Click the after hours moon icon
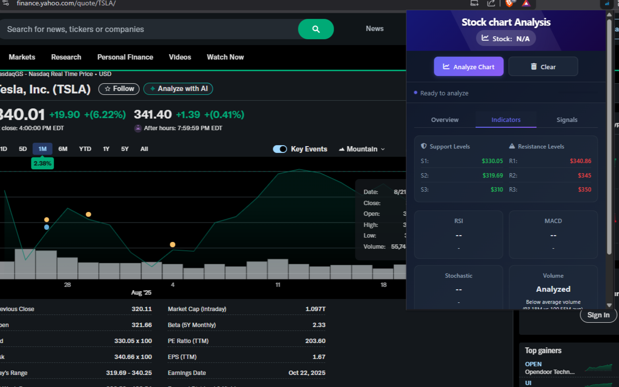This screenshot has height=387, width=619. tap(138, 128)
